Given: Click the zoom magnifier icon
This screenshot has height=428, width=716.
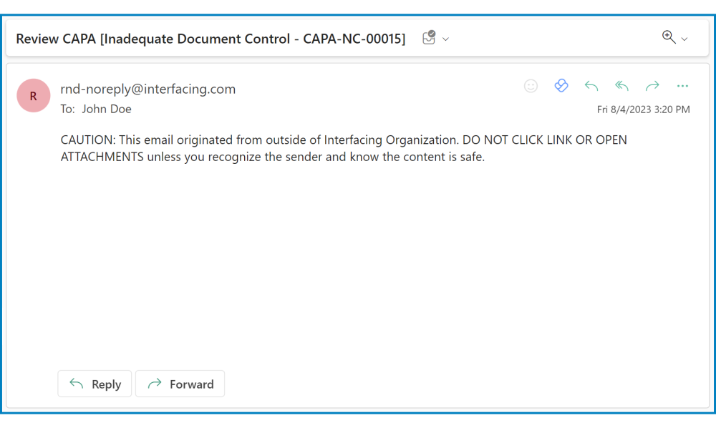Looking at the screenshot, I should click(669, 38).
